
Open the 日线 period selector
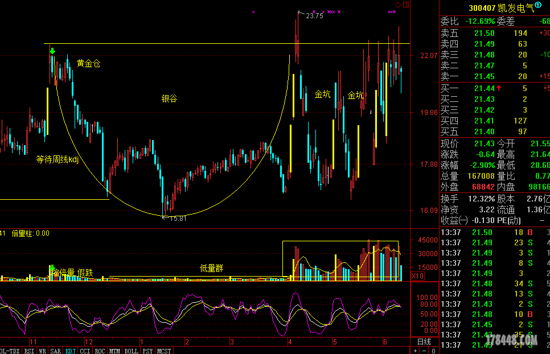(x=424, y=341)
